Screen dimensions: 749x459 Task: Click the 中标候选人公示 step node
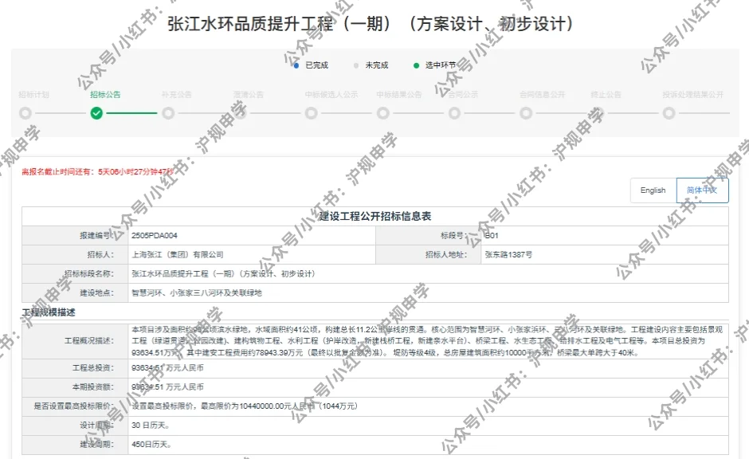311,113
